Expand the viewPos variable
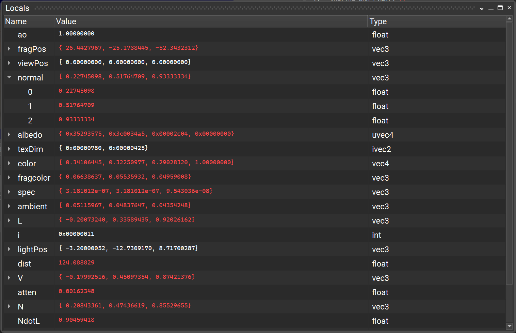This screenshot has height=333, width=516. click(x=9, y=63)
